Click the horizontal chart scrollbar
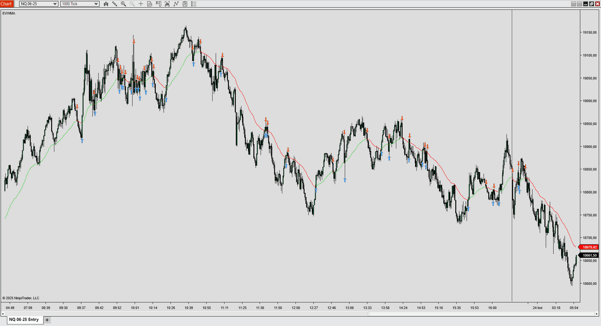 point(300,314)
